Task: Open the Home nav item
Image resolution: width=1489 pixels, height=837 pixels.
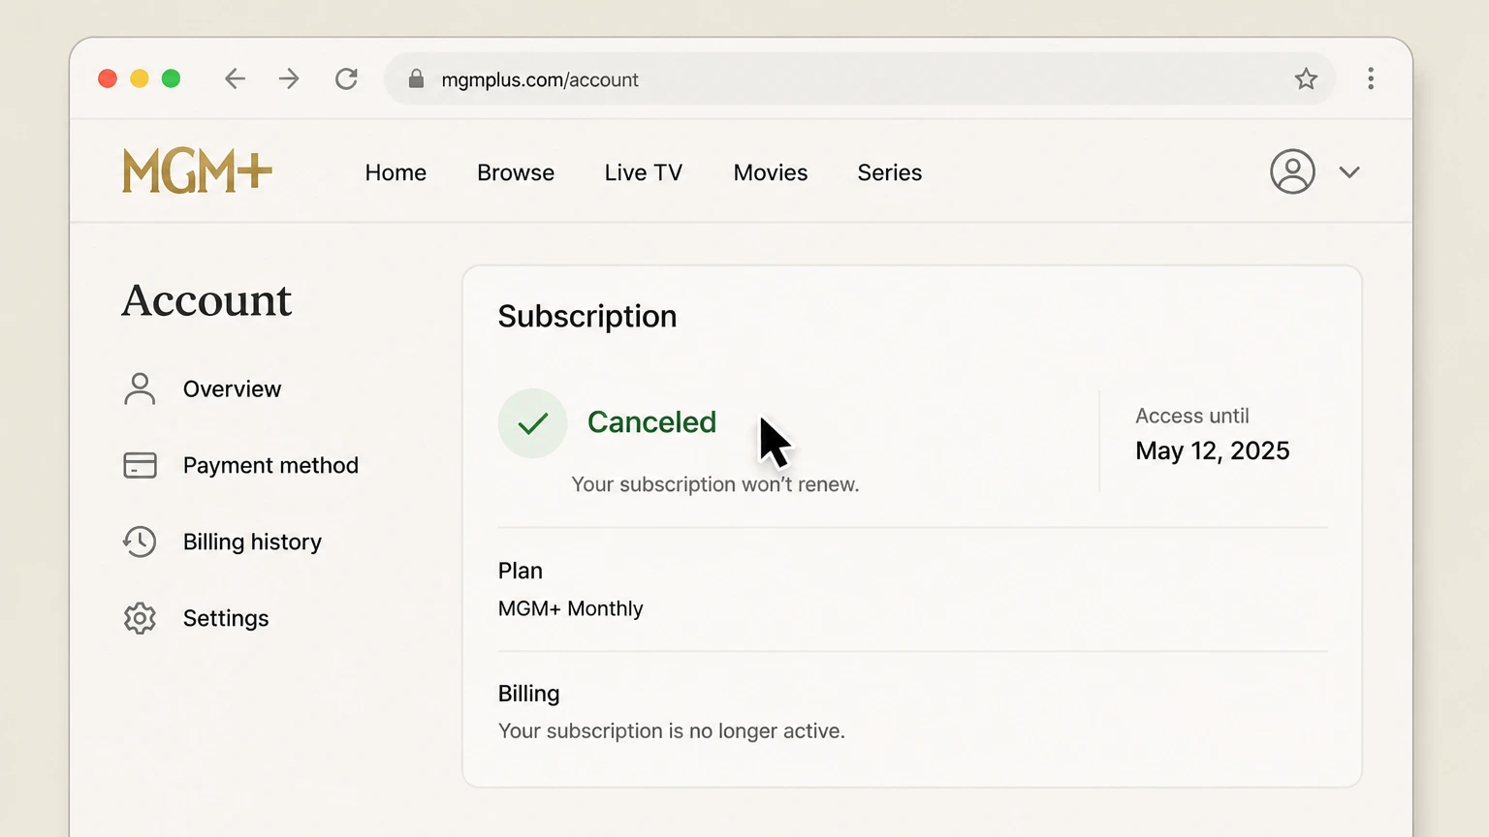Action: pyautogui.click(x=396, y=172)
